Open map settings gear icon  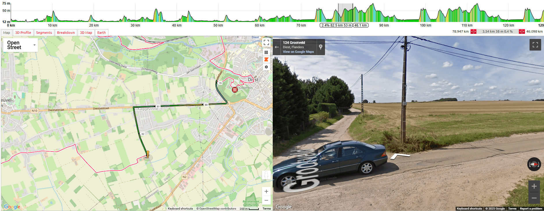266,67
